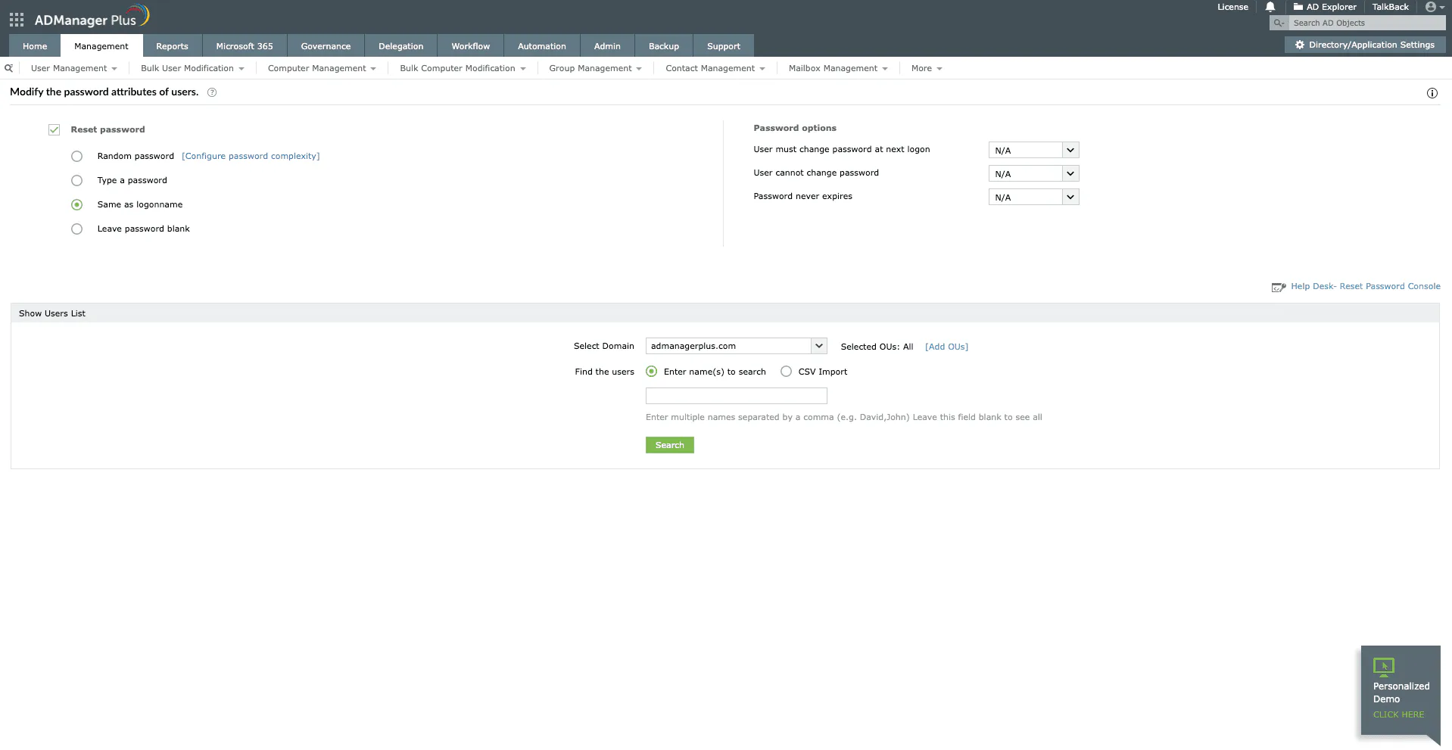Screen dimensions: 1452x750
Task: Open Directory/Application Settings
Action: (1364, 45)
